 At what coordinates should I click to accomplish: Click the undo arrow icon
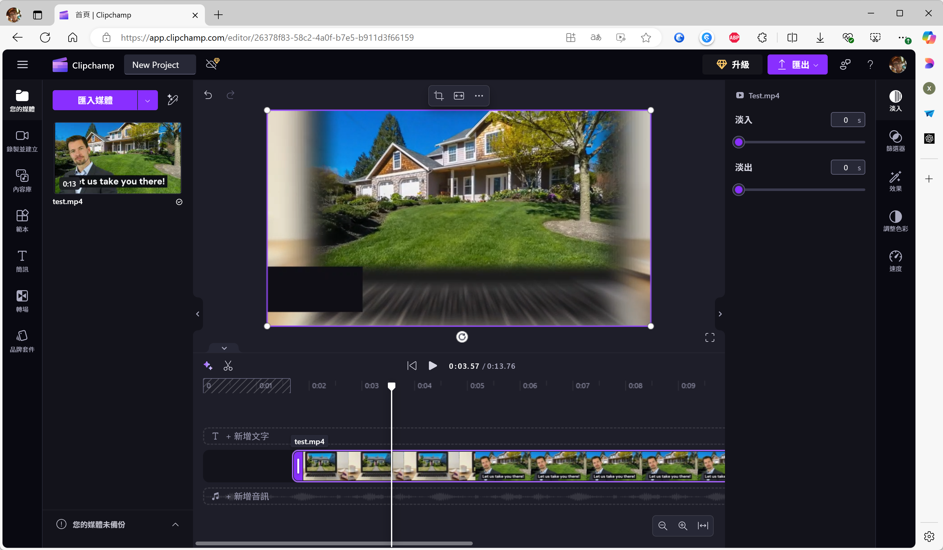coord(208,95)
